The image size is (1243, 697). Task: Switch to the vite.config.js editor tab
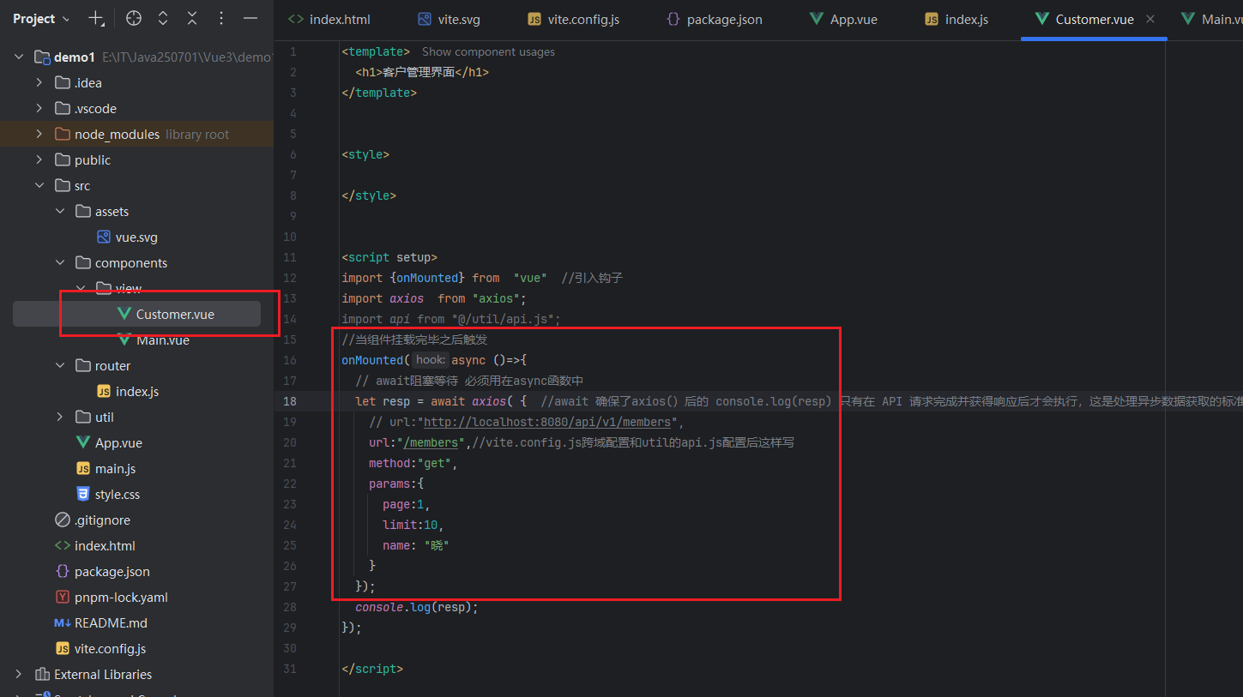pyautogui.click(x=573, y=19)
